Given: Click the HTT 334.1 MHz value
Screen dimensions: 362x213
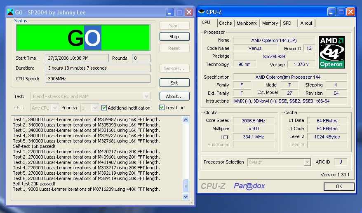Looking at the screenshot, I should pos(254,137).
